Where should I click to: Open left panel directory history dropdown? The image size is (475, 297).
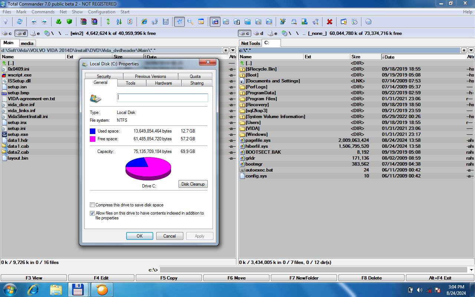[233, 50]
